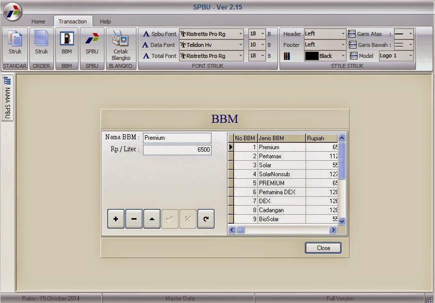Click the Model style icon
Screen dimensions: 435x303
tap(353, 56)
